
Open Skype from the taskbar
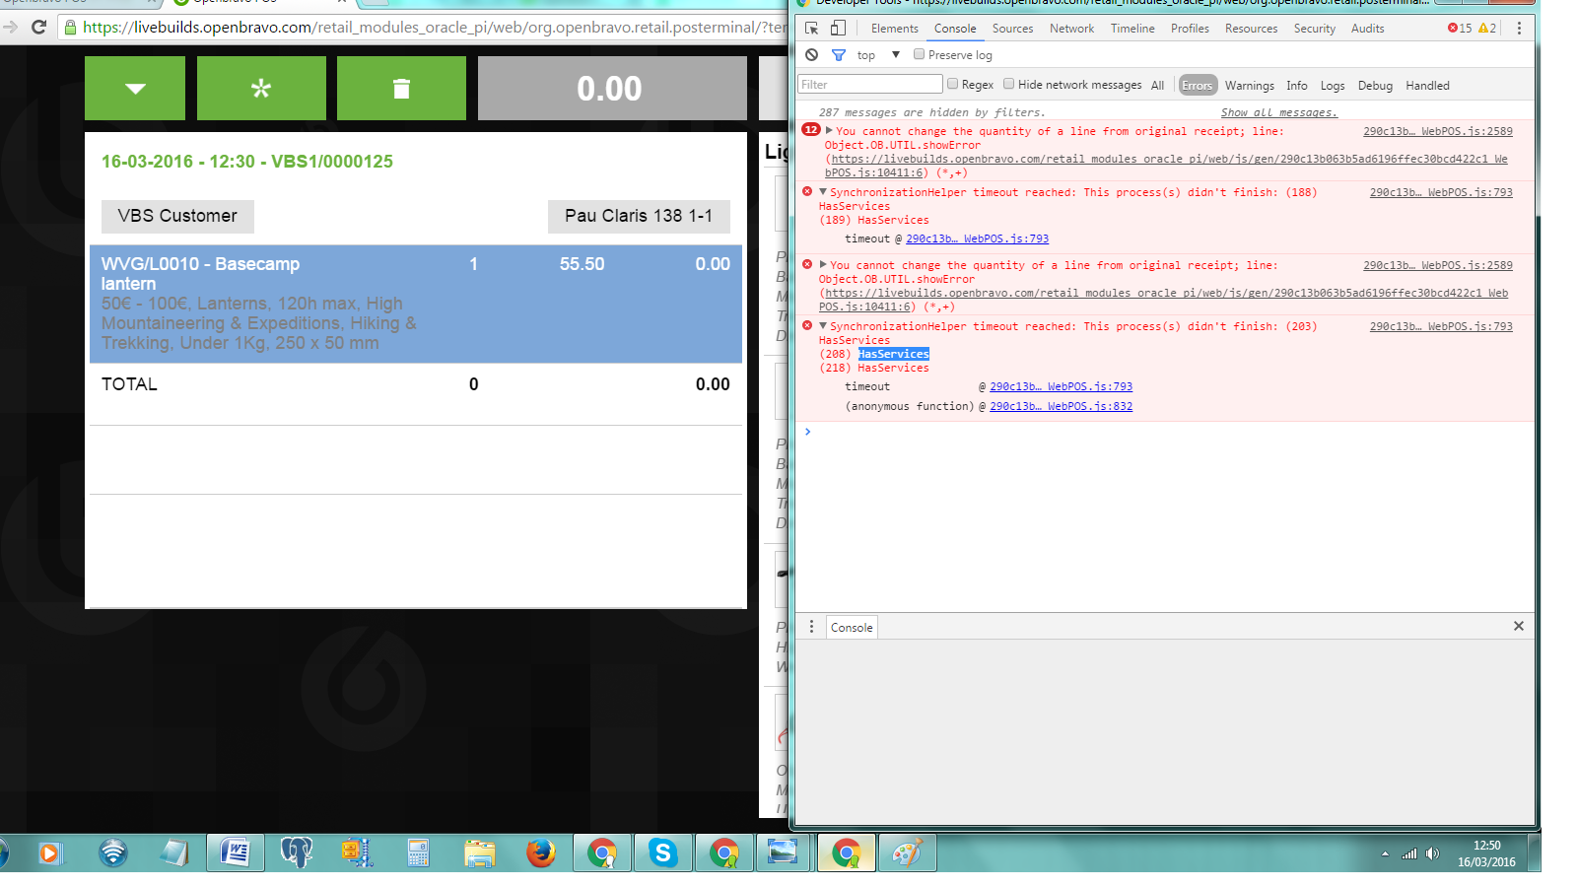(662, 853)
